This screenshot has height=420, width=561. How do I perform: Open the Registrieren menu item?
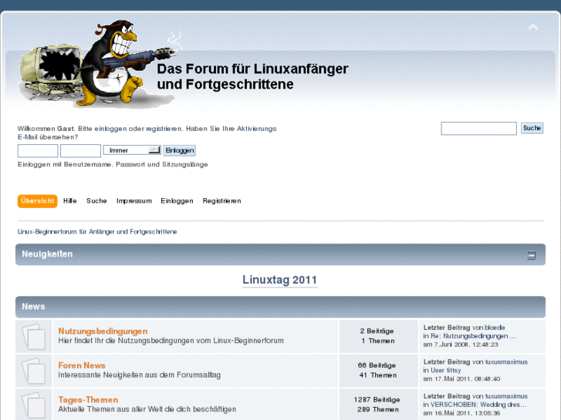click(x=221, y=201)
